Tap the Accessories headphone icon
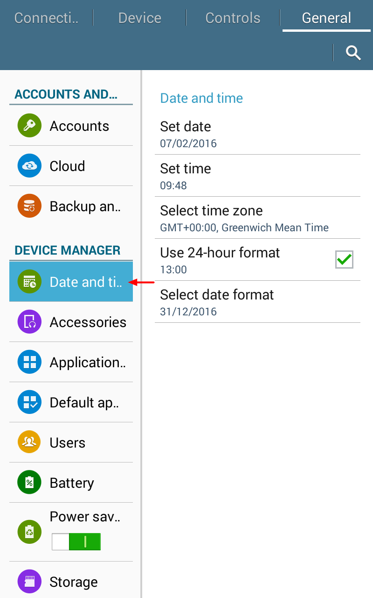 (x=29, y=322)
